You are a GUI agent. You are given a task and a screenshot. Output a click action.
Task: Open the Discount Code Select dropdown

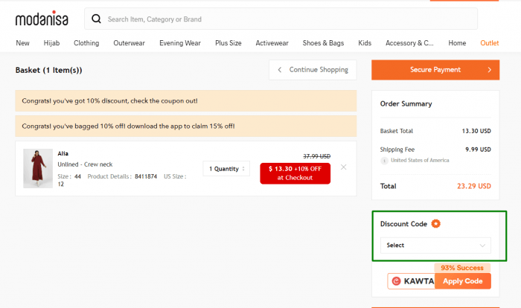click(435, 246)
